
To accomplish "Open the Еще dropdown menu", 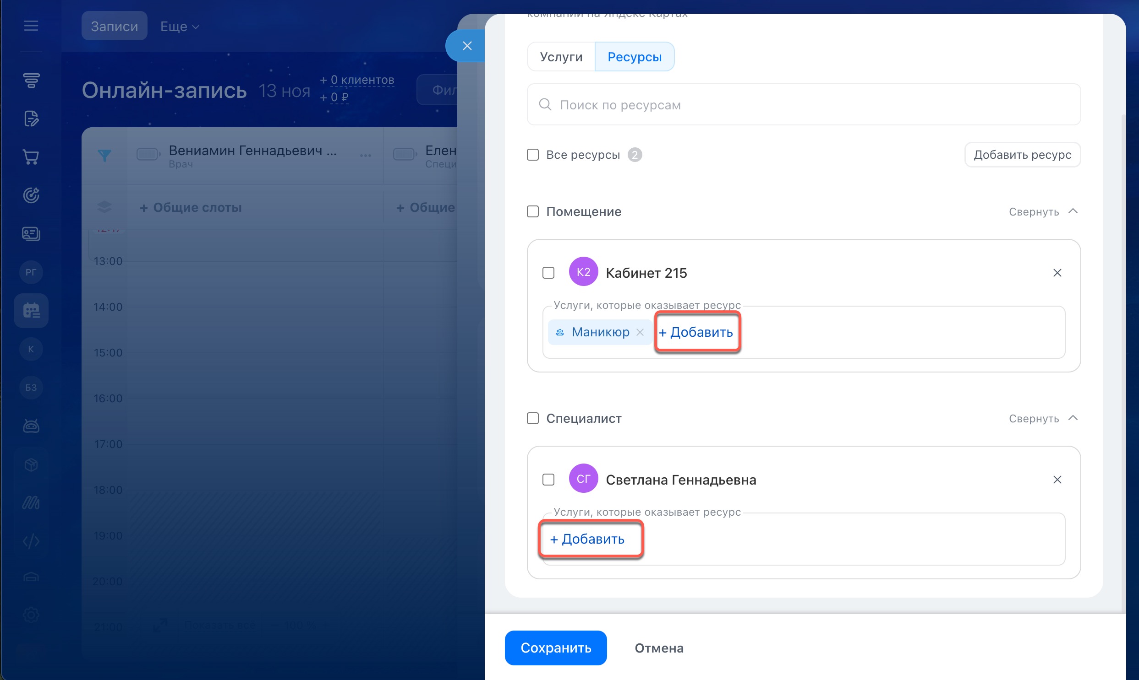I will (179, 27).
